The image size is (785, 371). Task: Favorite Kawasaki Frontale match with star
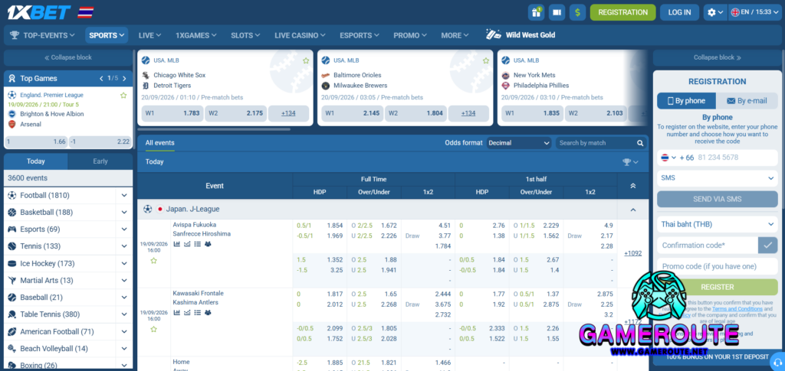[153, 329]
